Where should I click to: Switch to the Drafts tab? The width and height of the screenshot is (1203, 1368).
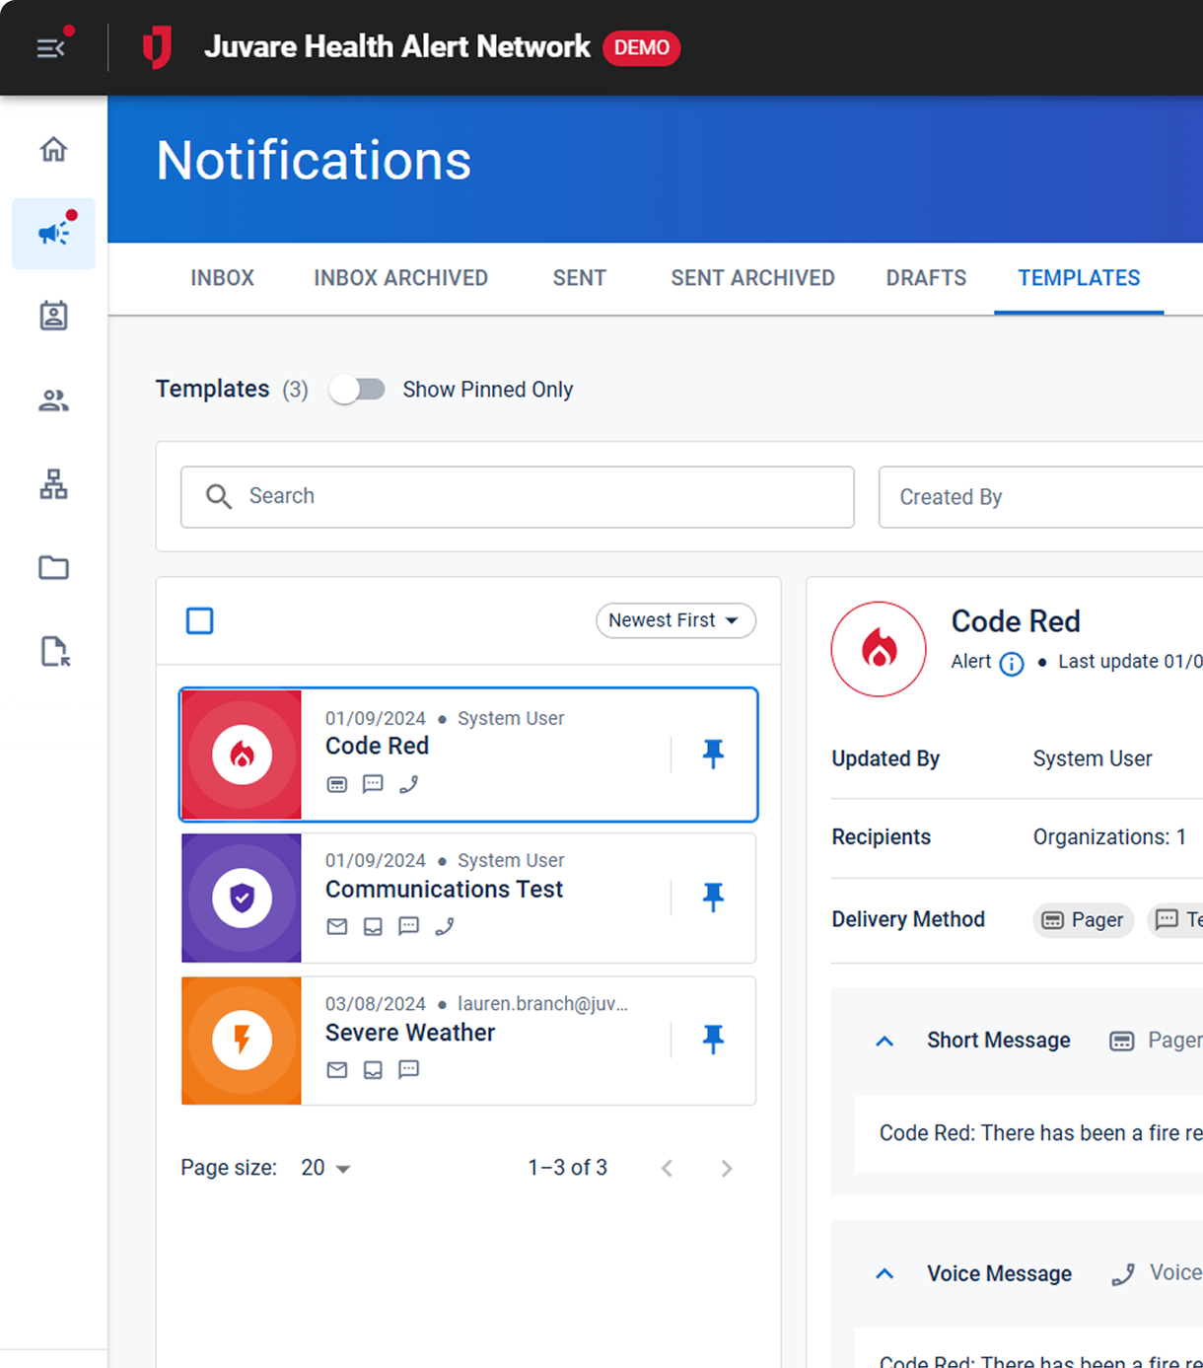[x=925, y=278]
